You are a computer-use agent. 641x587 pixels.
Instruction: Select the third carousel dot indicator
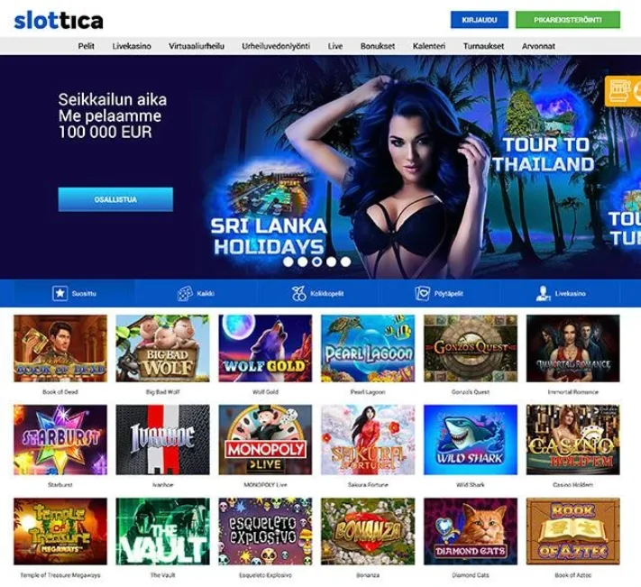(x=316, y=261)
